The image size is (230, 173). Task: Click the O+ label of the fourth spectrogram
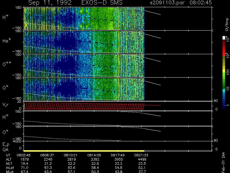click(x=5, y=87)
